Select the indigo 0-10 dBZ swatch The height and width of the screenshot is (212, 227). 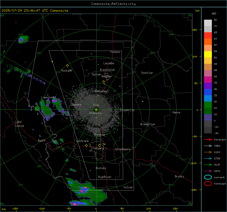click(208, 117)
